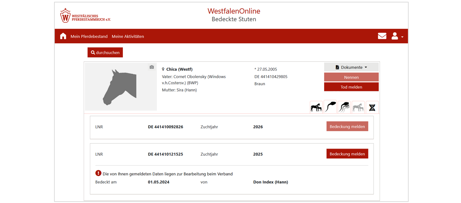Click the durchsuchen search button
This screenshot has height=203, width=461.
(x=105, y=53)
